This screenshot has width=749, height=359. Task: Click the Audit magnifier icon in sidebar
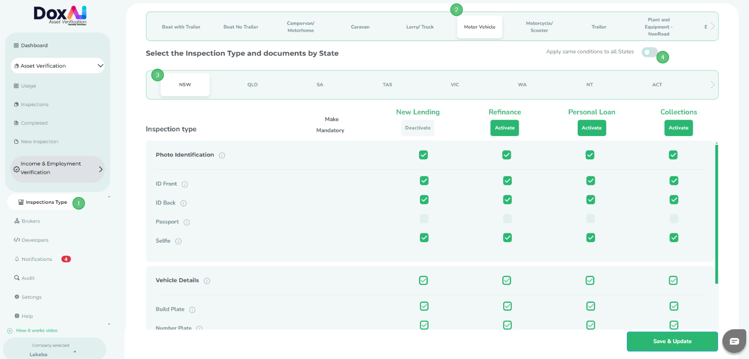(17, 278)
